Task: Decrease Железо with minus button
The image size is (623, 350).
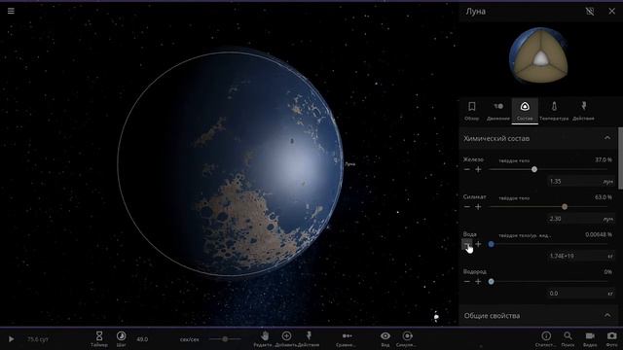Action: 467,169
